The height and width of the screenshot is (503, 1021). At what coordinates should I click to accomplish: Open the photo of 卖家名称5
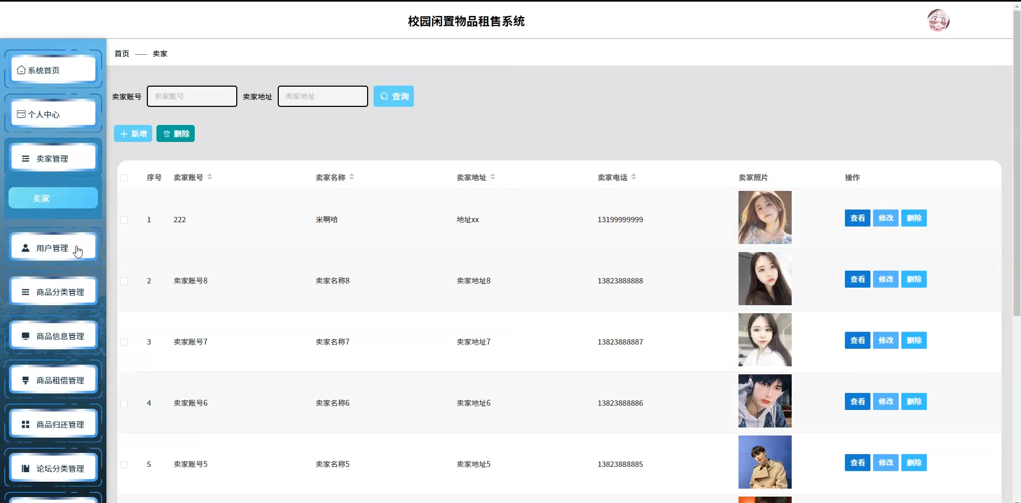765,462
